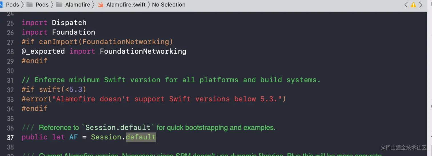This screenshot has height=156, width=432.
Task: Click the highlighted 'default' token
Action: [x=141, y=137]
